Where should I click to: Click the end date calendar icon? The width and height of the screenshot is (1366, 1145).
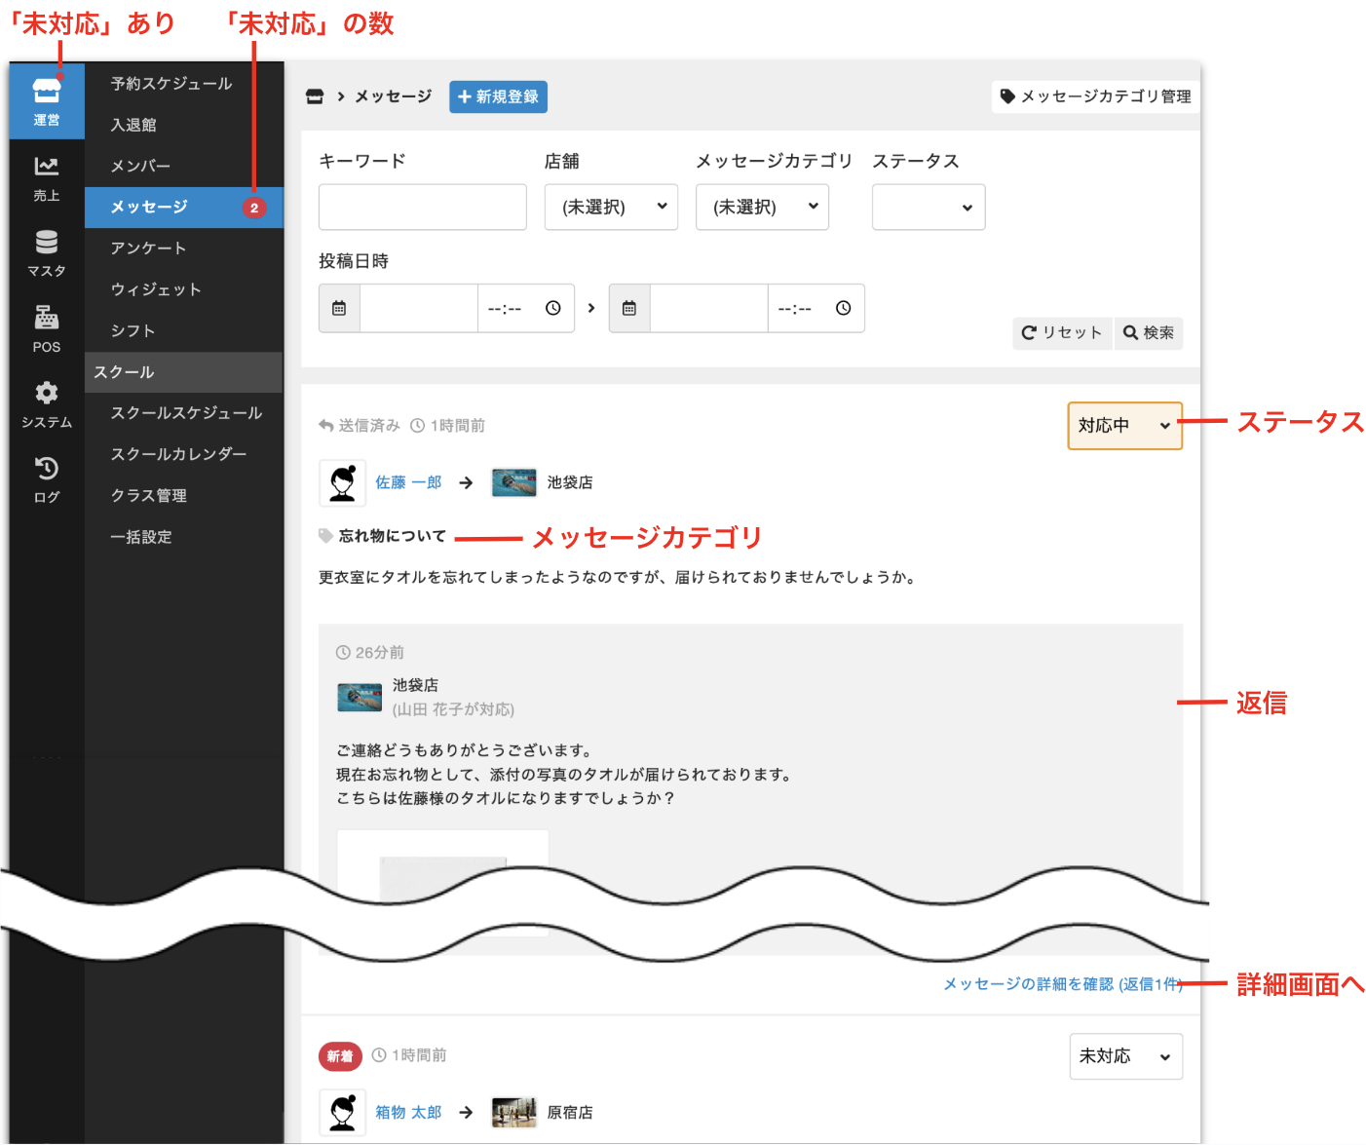click(x=629, y=309)
